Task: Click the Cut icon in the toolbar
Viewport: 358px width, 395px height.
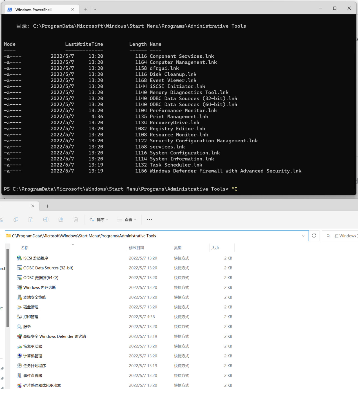Action: [2, 219]
